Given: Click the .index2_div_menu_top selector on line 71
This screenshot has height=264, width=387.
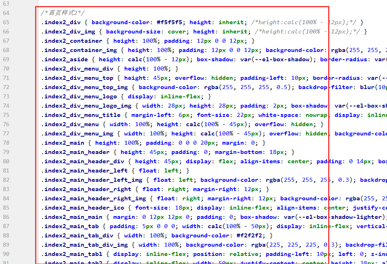Looking at the screenshot, I should coord(77,78).
